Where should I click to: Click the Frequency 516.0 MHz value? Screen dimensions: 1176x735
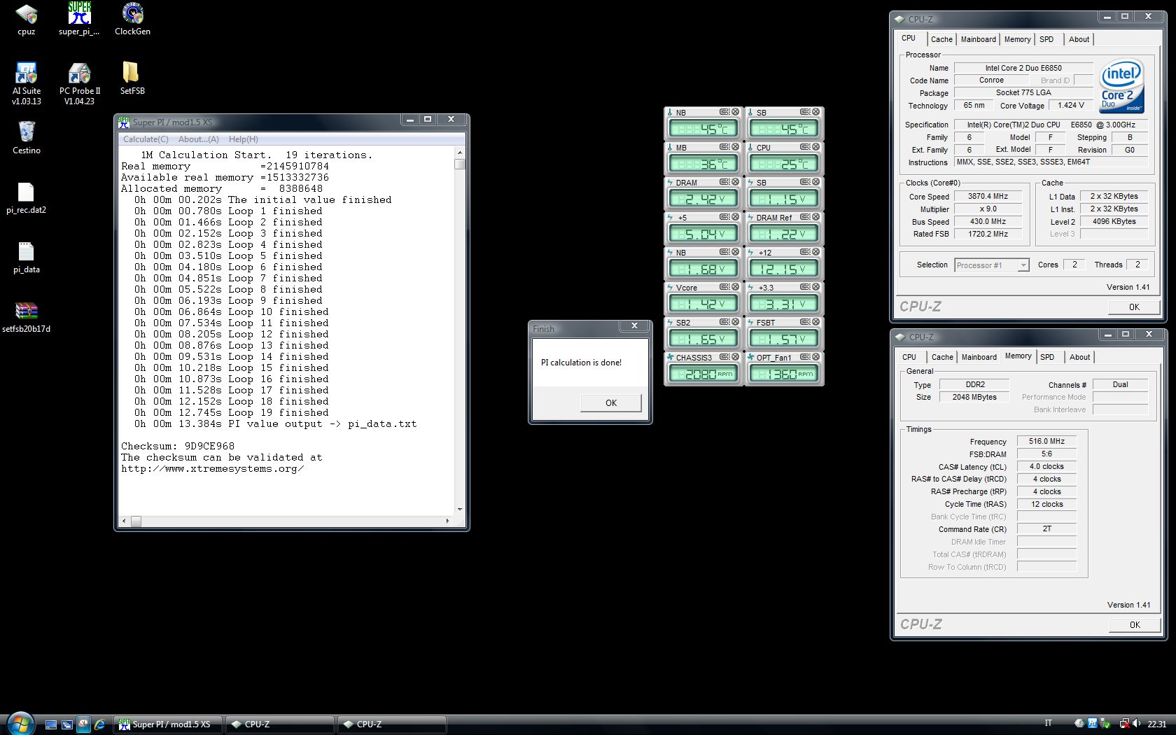tap(1046, 442)
